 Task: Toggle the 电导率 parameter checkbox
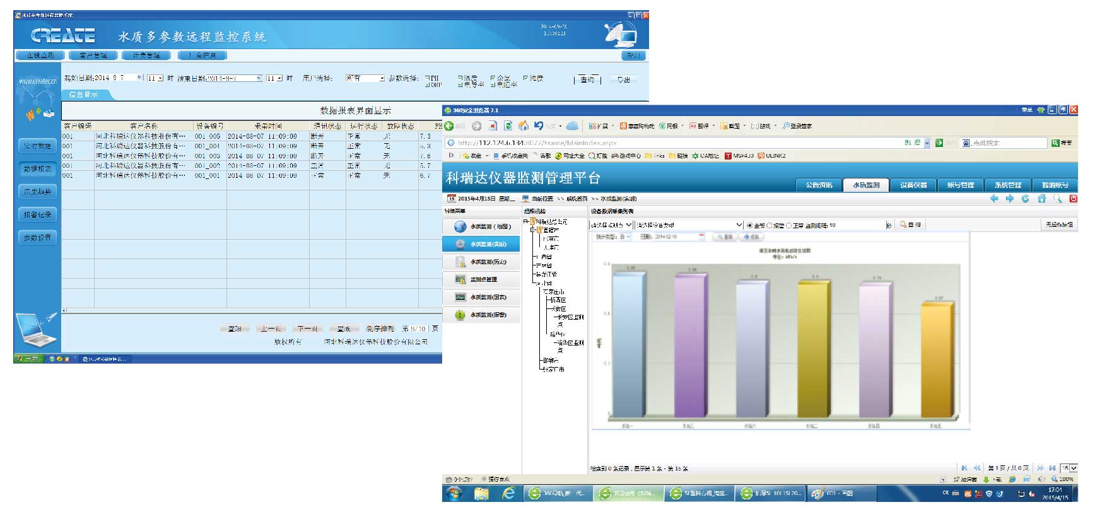460,84
